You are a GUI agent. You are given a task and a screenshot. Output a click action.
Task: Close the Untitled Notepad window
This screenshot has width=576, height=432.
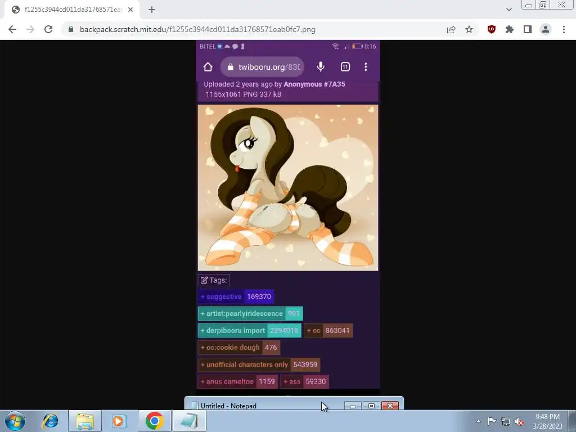pyautogui.click(x=390, y=406)
